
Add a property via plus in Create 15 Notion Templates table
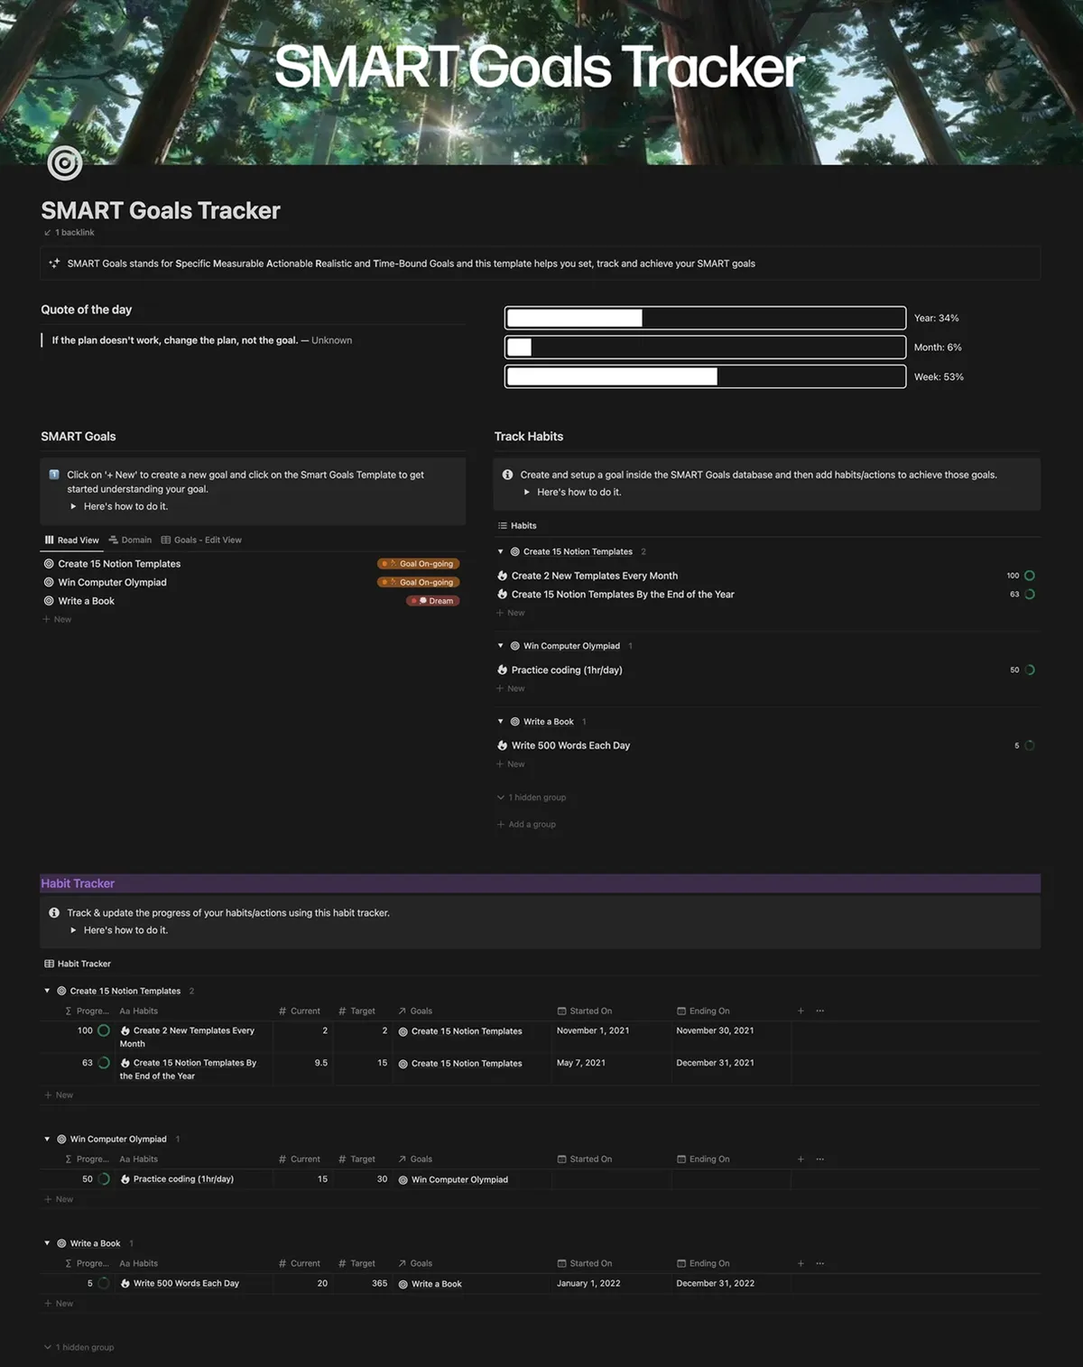801,1011
